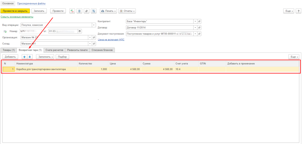304x144 pixels.
Task: Open the document structure list icon
Action: coord(79,11)
